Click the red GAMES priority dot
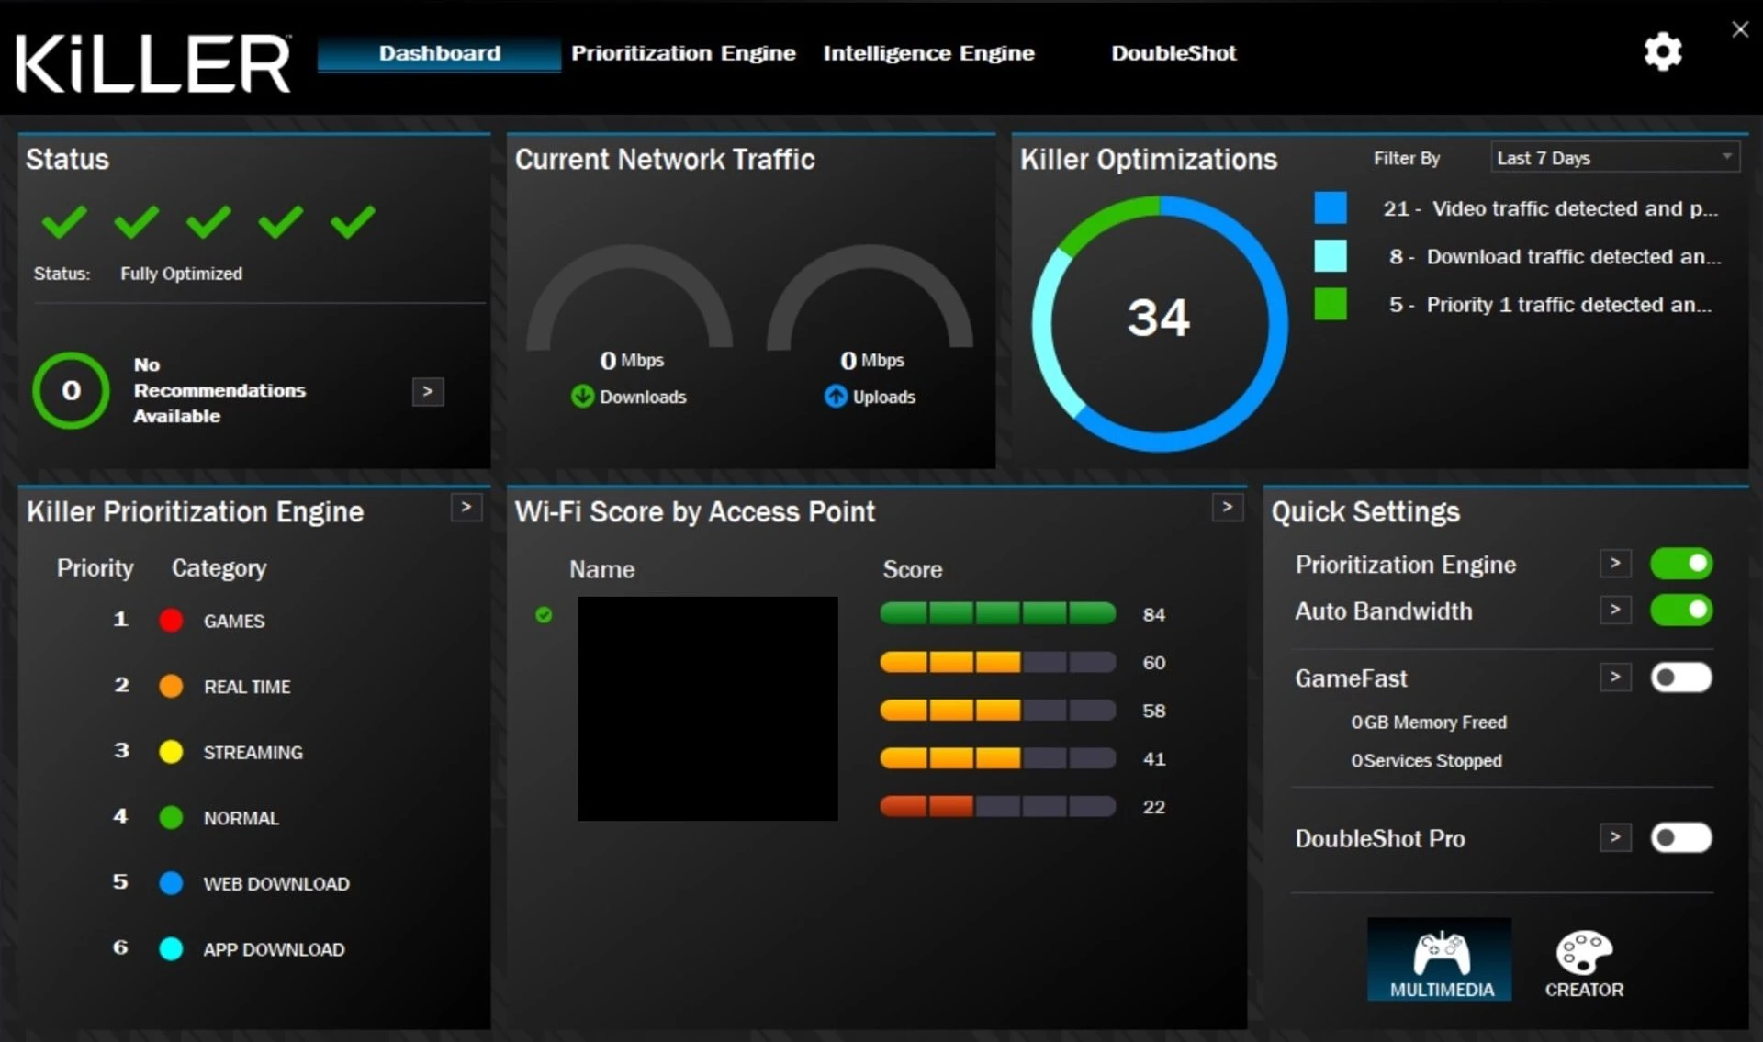1763x1042 pixels. (171, 621)
